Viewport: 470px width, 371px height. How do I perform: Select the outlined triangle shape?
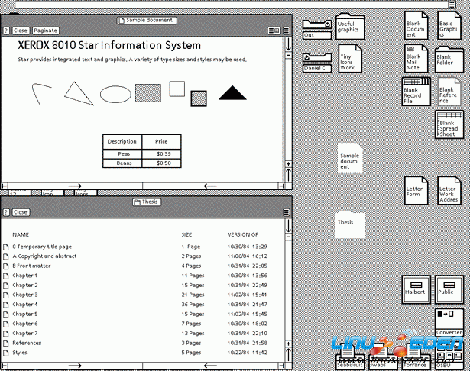79,93
